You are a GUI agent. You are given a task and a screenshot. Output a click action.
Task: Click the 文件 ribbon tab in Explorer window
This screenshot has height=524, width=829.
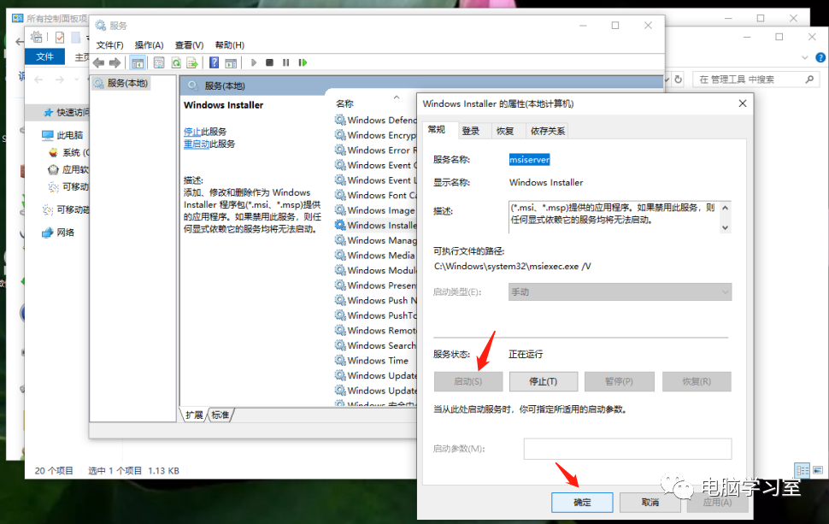[x=45, y=56]
